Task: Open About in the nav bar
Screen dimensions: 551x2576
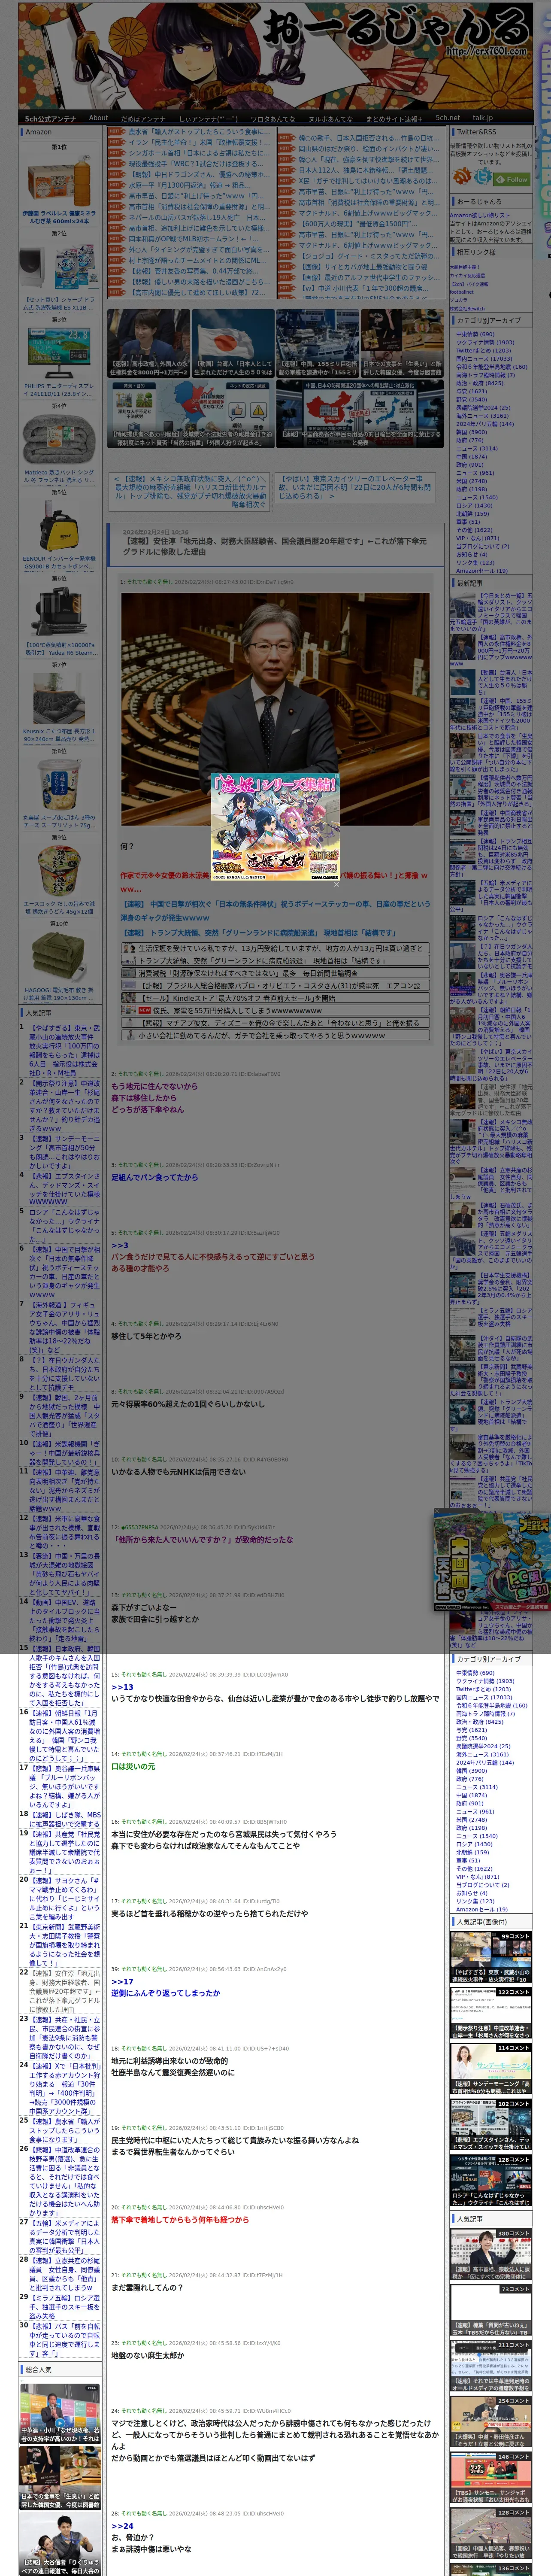Action: [98, 118]
